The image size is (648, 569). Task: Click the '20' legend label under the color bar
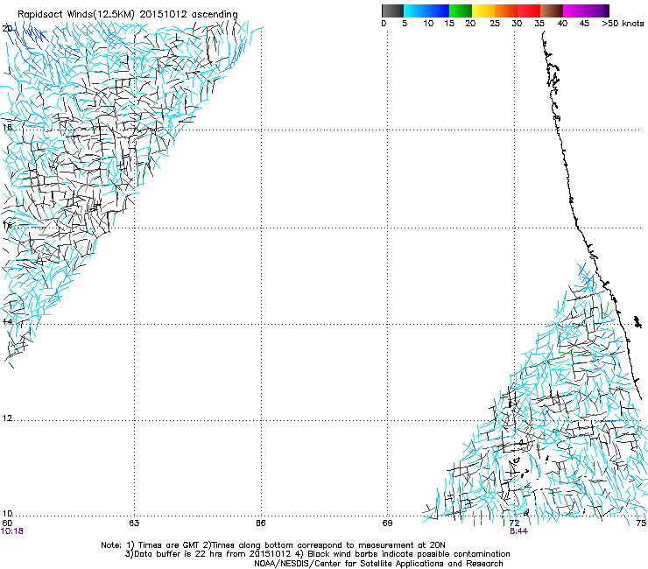tap(470, 23)
